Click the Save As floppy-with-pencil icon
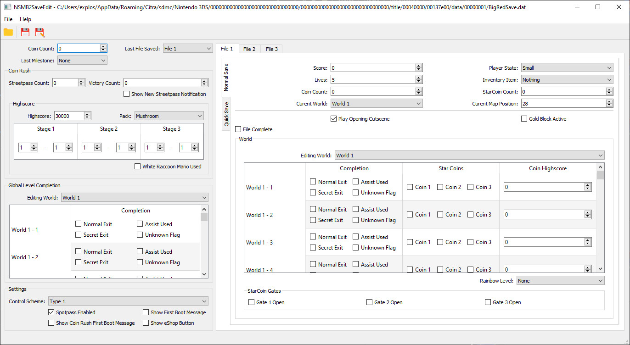Viewport: 630px width, 345px height. tap(39, 32)
